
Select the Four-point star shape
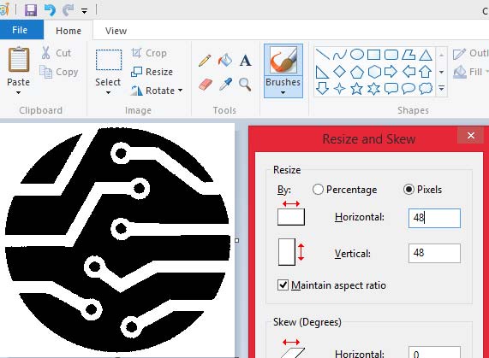(339, 89)
